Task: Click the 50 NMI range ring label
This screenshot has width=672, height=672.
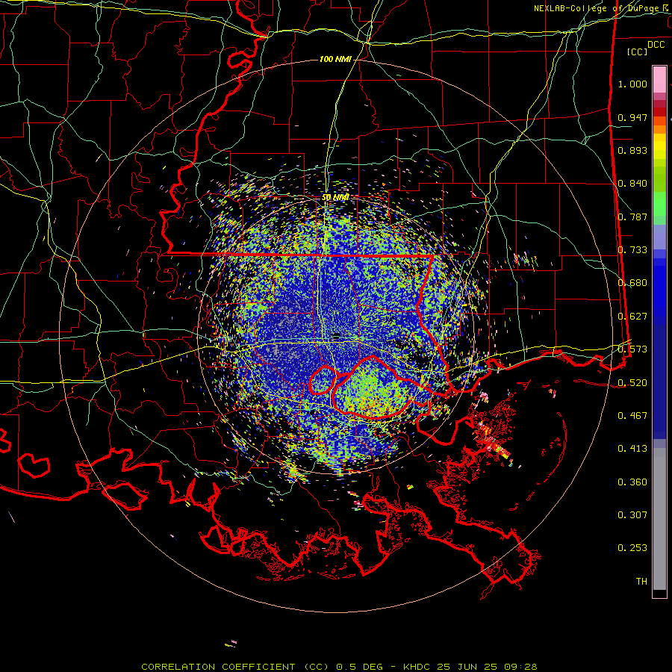Action: point(335,198)
